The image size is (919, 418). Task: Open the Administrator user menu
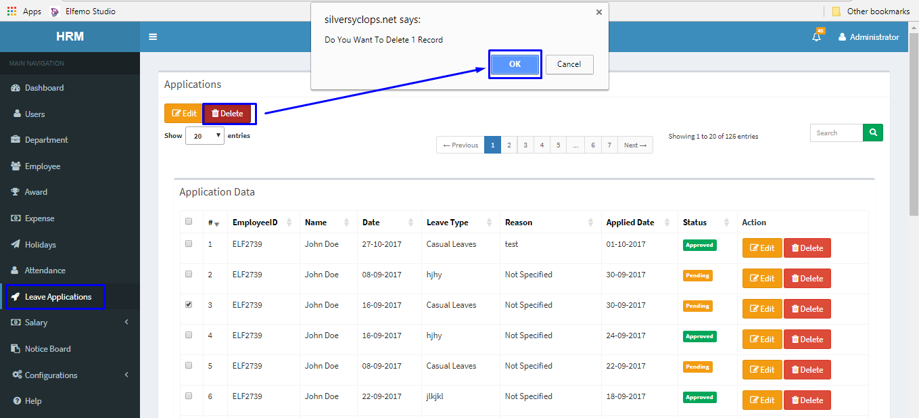click(x=869, y=37)
